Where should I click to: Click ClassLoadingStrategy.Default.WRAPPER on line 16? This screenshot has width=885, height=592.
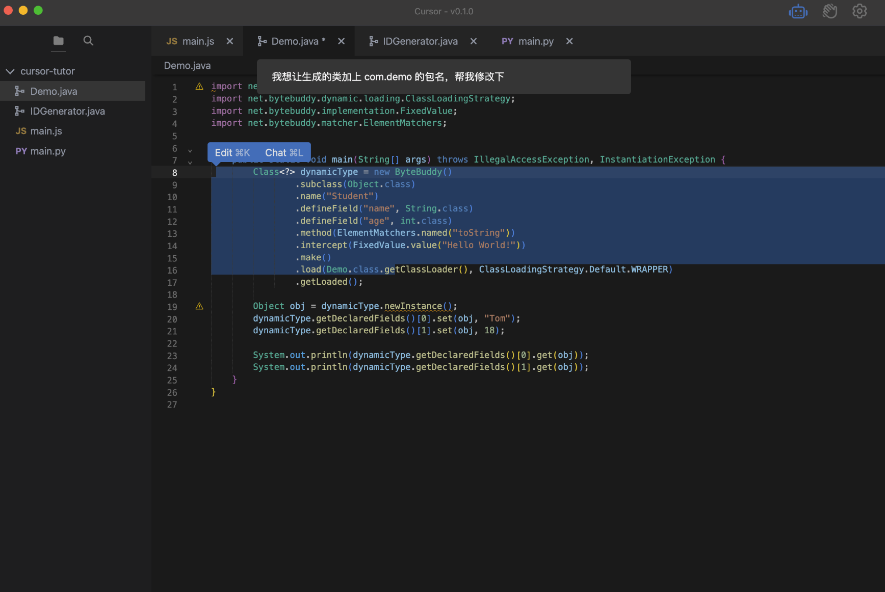(574, 270)
